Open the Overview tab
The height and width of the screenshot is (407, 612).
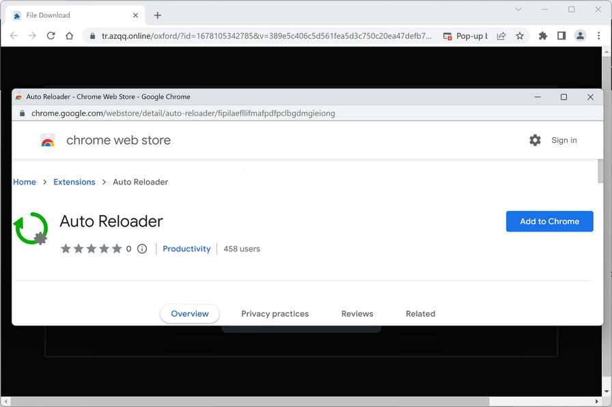tap(190, 313)
